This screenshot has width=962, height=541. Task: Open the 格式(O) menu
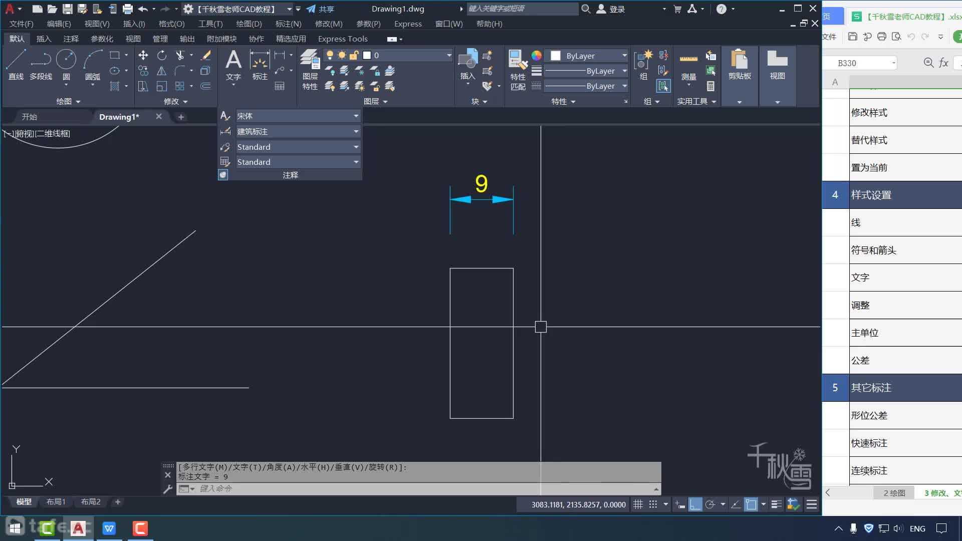click(x=171, y=24)
